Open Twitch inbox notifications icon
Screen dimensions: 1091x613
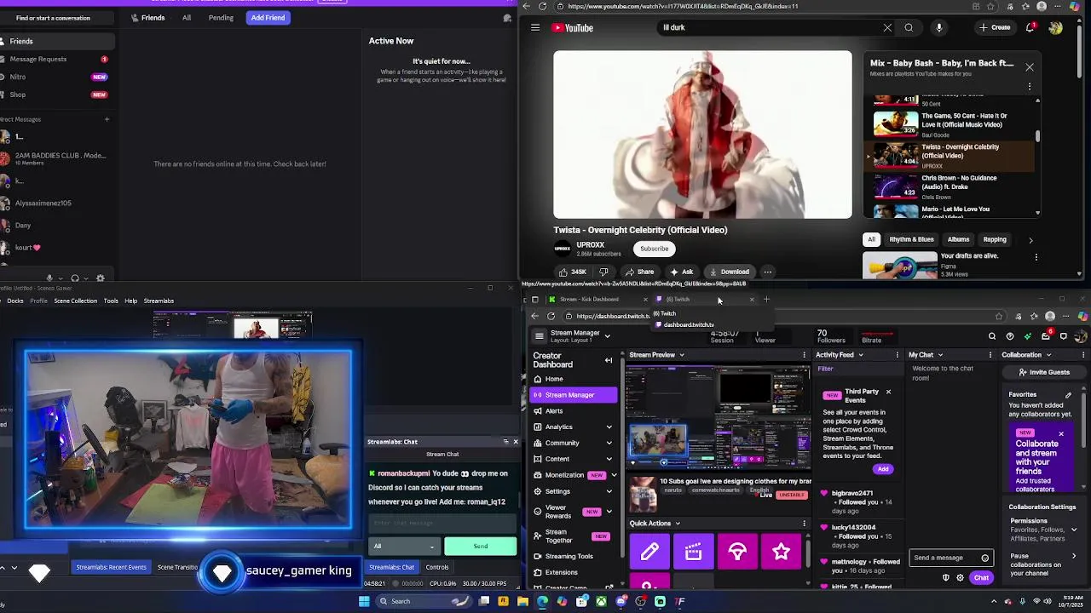1046,336
